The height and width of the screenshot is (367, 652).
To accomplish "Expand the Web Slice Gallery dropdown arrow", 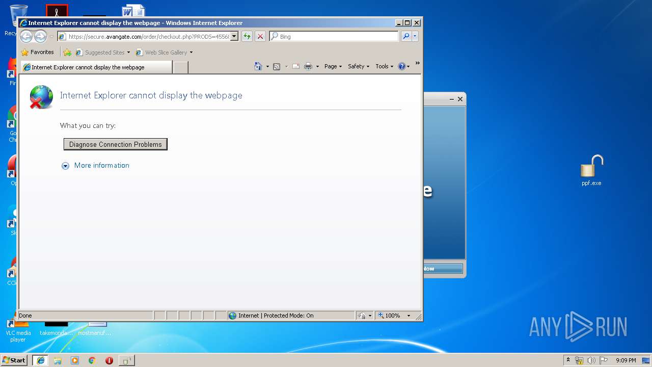I will coord(191,53).
